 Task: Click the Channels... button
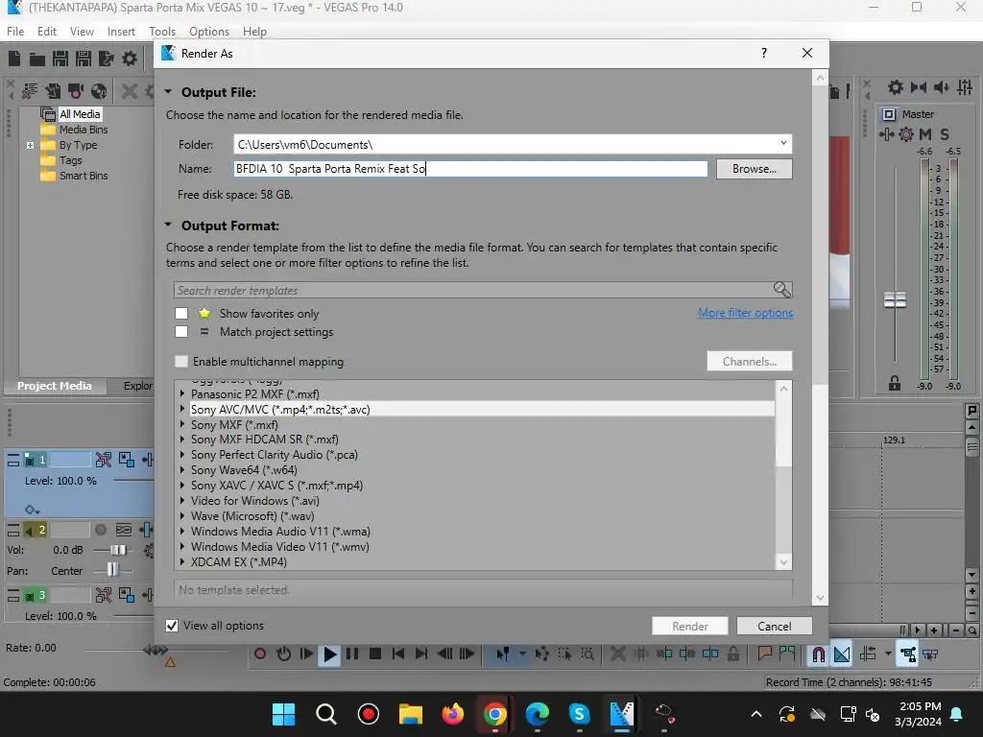click(x=750, y=362)
